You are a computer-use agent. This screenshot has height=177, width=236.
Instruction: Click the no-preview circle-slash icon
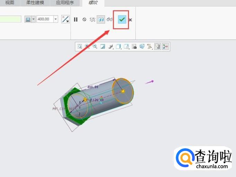coord(84,19)
